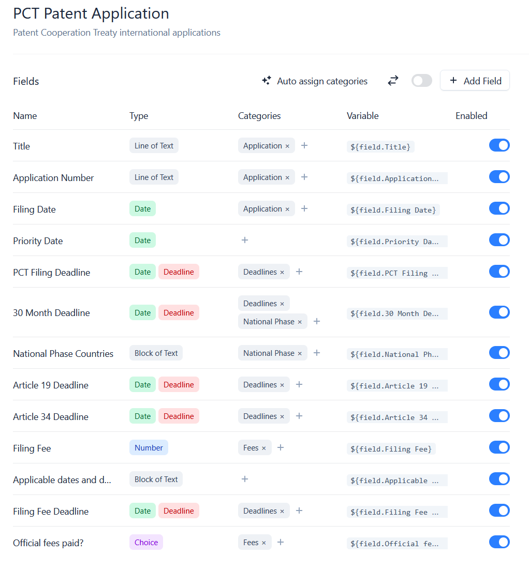Disable the Applicable dates field toggle
529x570 pixels.
(499, 479)
